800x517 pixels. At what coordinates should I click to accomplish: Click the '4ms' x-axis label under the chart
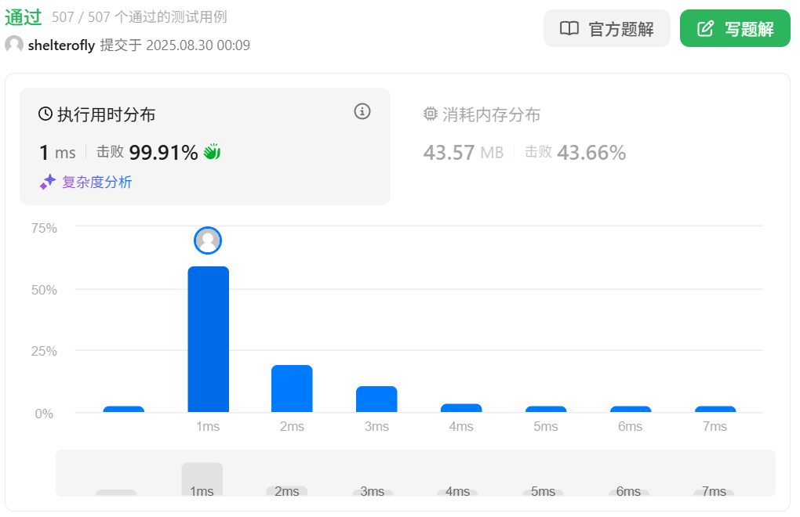pyautogui.click(x=461, y=426)
